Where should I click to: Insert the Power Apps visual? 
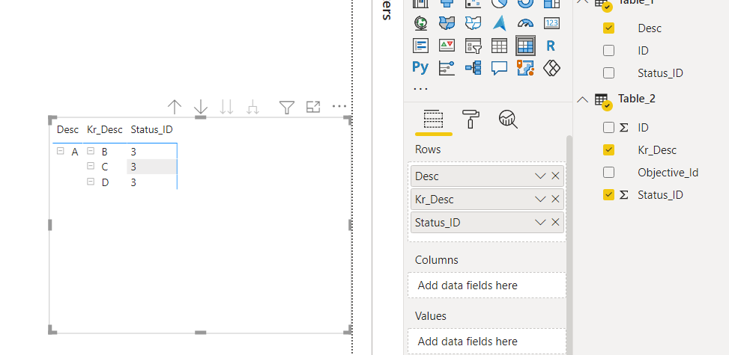coord(551,68)
